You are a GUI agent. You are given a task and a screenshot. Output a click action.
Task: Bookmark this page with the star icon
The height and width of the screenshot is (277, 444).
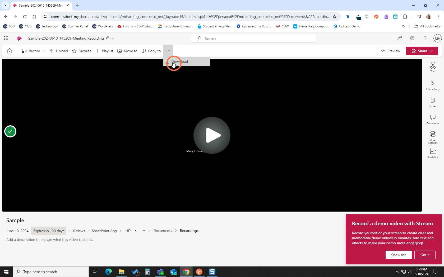pos(335,17)
